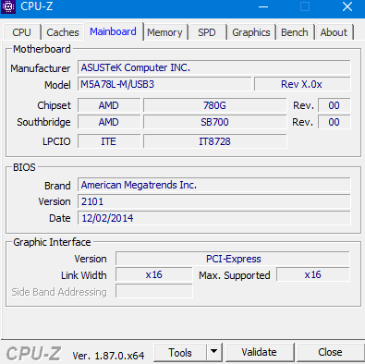Click the chipset value 780G
Viewport: 365px width, 364px height.
[x=214, y=105]
